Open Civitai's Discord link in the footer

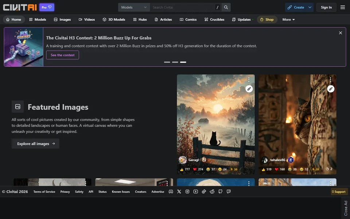(171, 192)
